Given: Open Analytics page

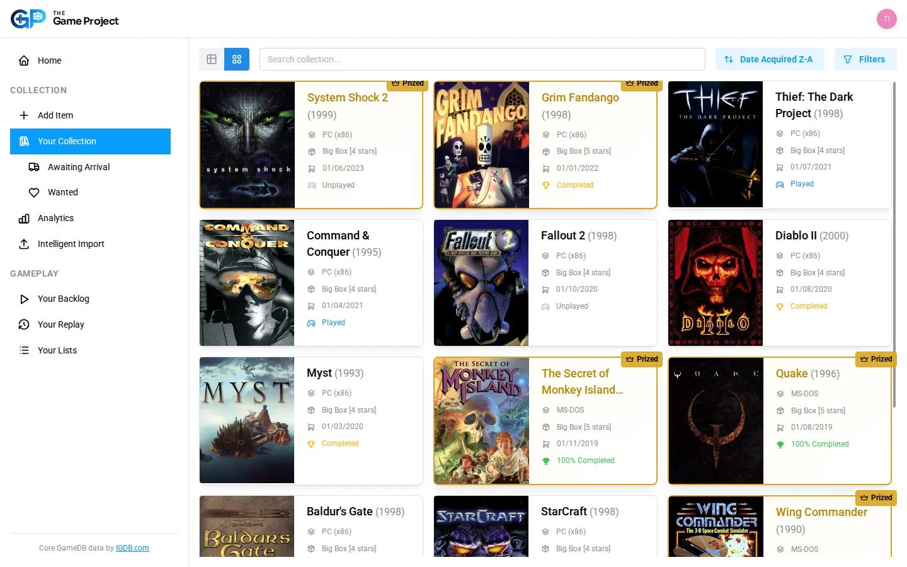Looking at the screenshot, I should coord(90,218).
